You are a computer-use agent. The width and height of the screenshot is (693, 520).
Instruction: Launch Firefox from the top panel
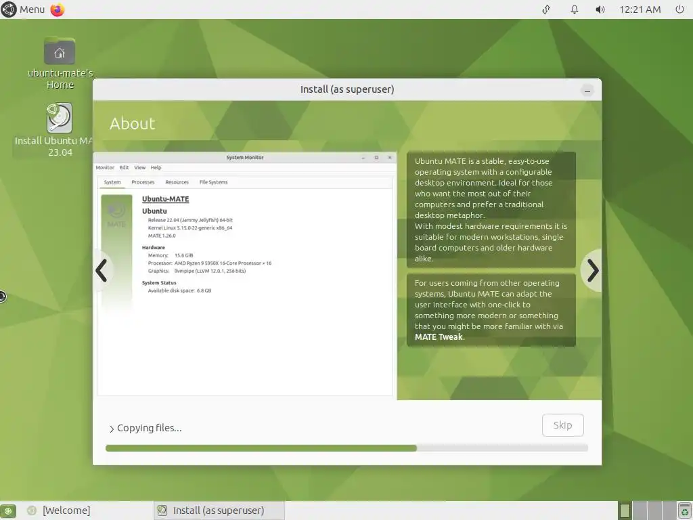point(58,9)
